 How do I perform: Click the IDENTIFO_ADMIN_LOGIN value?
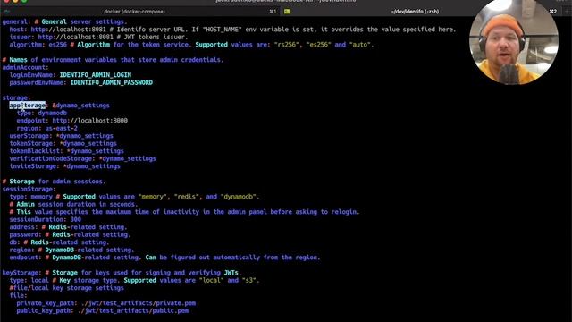96,75
